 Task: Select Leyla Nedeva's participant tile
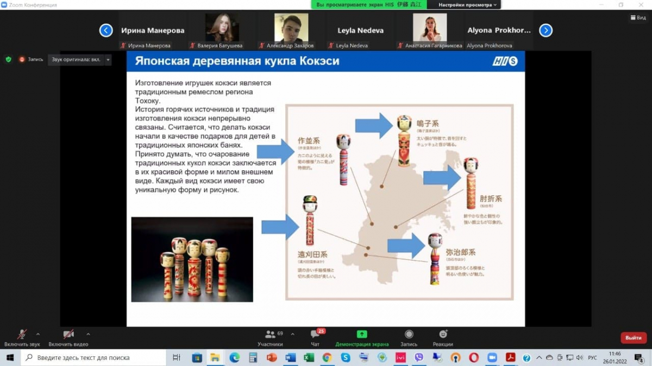click(360, 31)
